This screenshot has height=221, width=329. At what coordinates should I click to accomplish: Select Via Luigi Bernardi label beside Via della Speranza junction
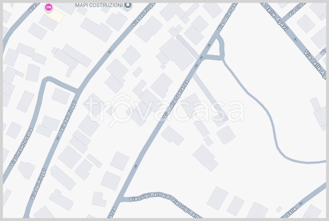point(150,197)
